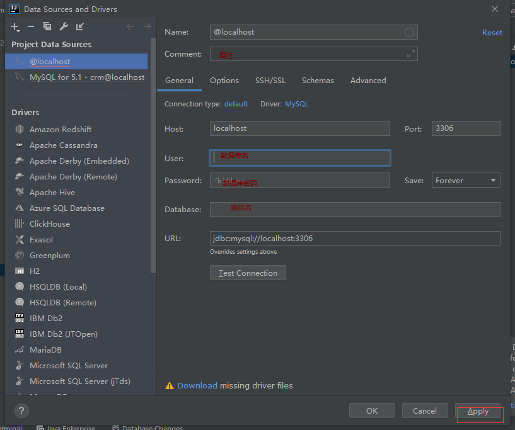Click the Port input field
This screenshot has width=515, height=430.
(x=466, y=128)
